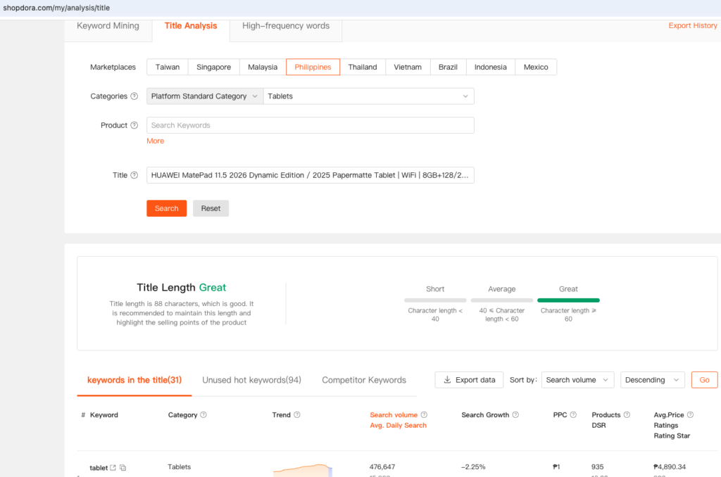This screenshot has height=477, width=721.
Task: Open the Descending sort order dropdown
Action: (x=652, y=380)
